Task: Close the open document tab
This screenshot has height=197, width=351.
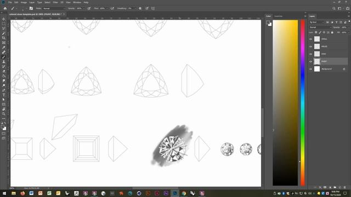Action: click(64, 14)
